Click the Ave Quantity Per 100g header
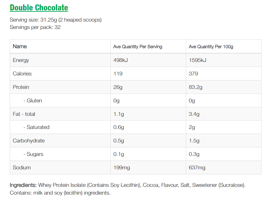This screenshot has height=203, width=276. [x=211, y=47]
